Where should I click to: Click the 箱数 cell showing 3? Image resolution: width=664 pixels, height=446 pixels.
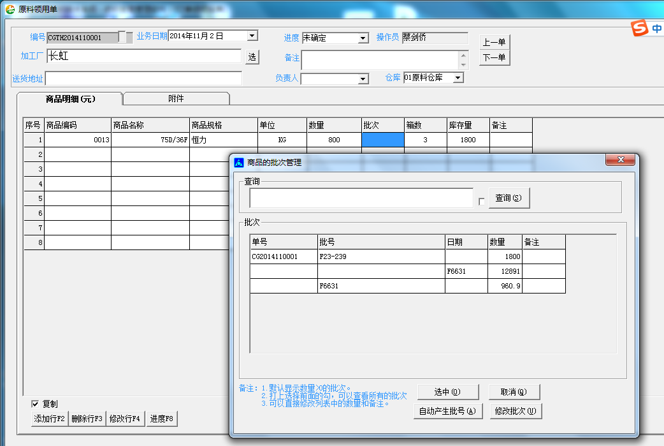(x=426, y=140)
